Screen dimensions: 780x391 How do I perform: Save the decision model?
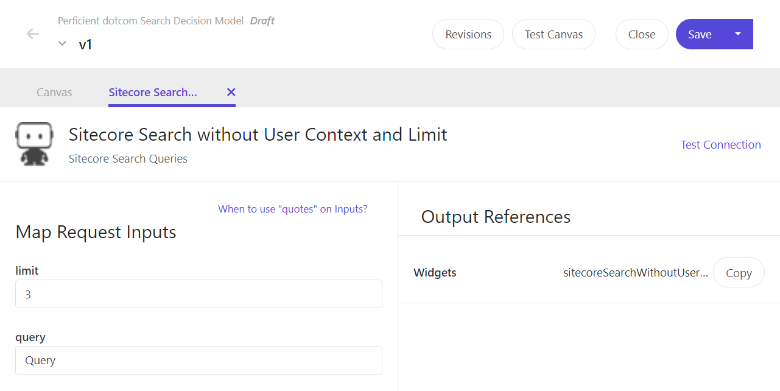point(700,34)
